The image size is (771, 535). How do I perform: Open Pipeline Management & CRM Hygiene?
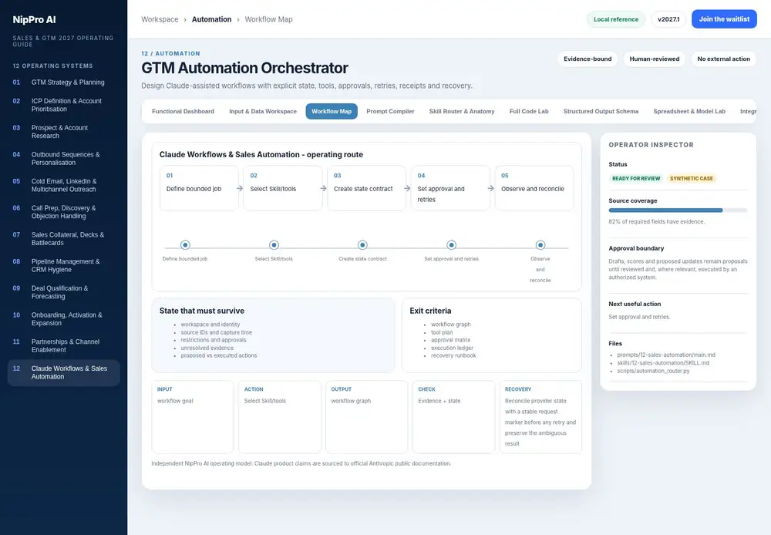[64, 265]
